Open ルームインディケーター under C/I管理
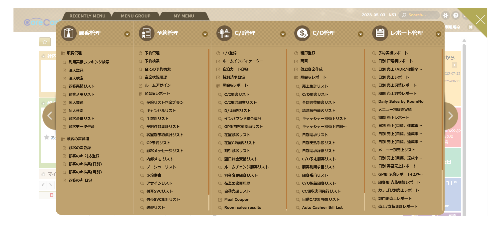Viewport: 501px width, 230px height. (243, 61)
